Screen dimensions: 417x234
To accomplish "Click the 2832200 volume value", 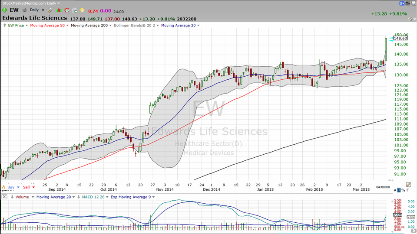I will (x=187, y=19).
